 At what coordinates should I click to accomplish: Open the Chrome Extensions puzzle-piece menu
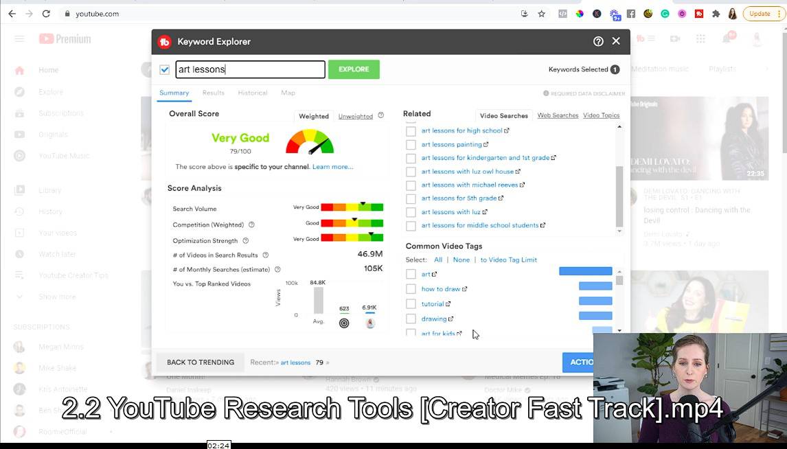(716, 14)
